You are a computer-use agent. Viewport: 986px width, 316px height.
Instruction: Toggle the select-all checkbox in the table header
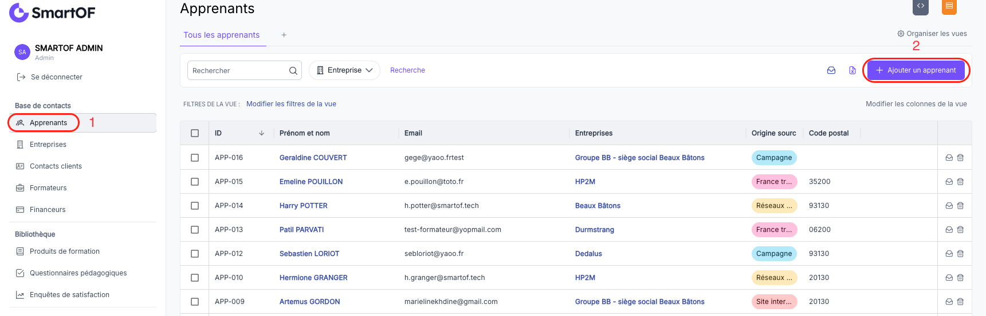pyautogui.click(x=195, y=133)
